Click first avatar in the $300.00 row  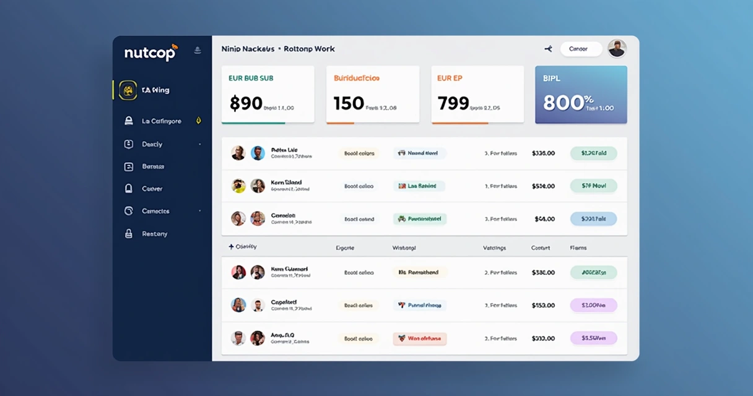tap(238, 338)
